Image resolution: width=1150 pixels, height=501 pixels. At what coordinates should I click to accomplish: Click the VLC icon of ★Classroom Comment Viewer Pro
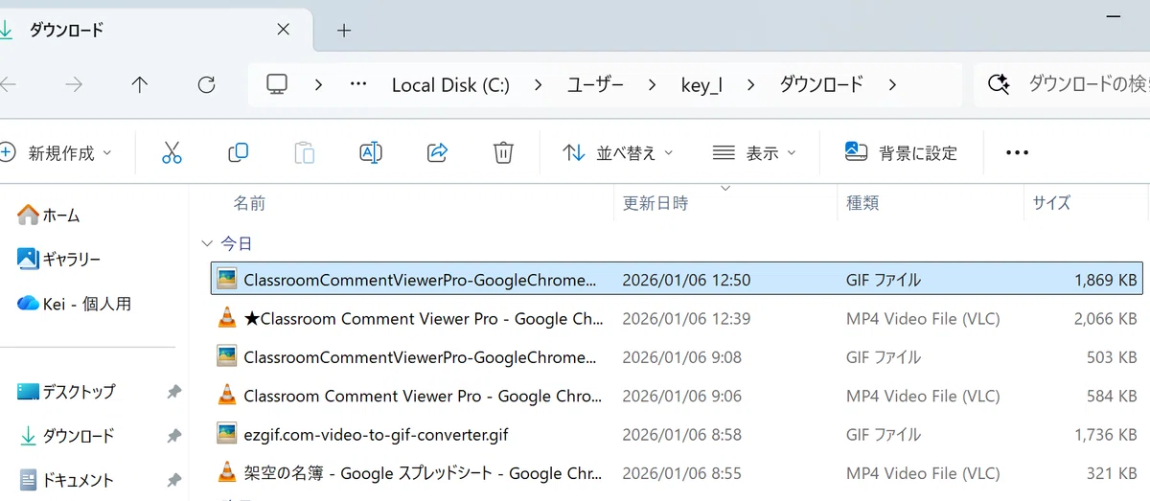click(x=227, y=318)
